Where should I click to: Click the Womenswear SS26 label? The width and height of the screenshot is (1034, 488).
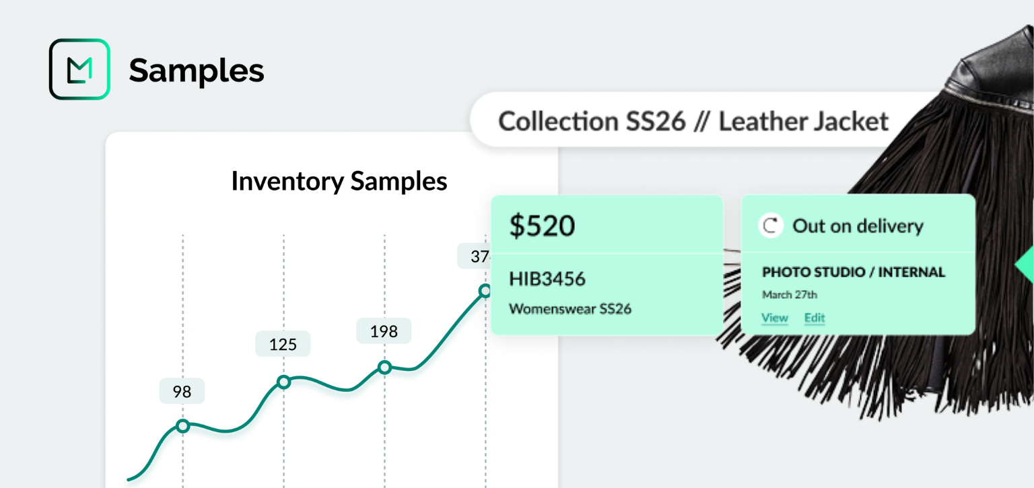[x=570, y=309]
